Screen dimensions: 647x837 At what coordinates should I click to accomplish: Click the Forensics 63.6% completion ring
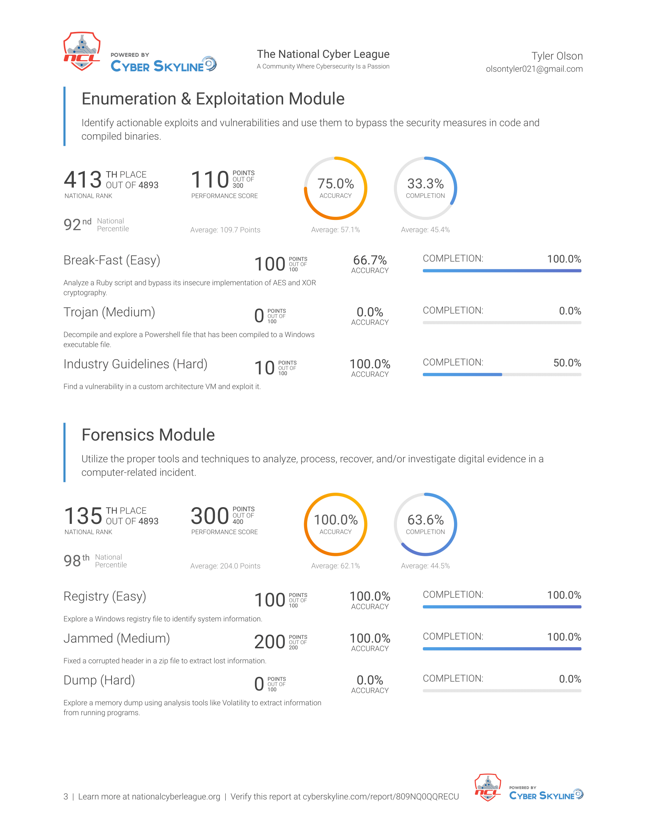click(x=425, y=524)
